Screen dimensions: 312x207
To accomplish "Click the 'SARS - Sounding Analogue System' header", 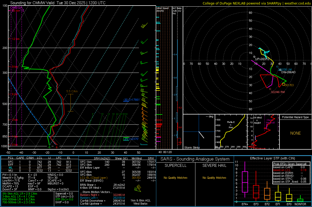I will pyautogui.click(x=195, y=159).
